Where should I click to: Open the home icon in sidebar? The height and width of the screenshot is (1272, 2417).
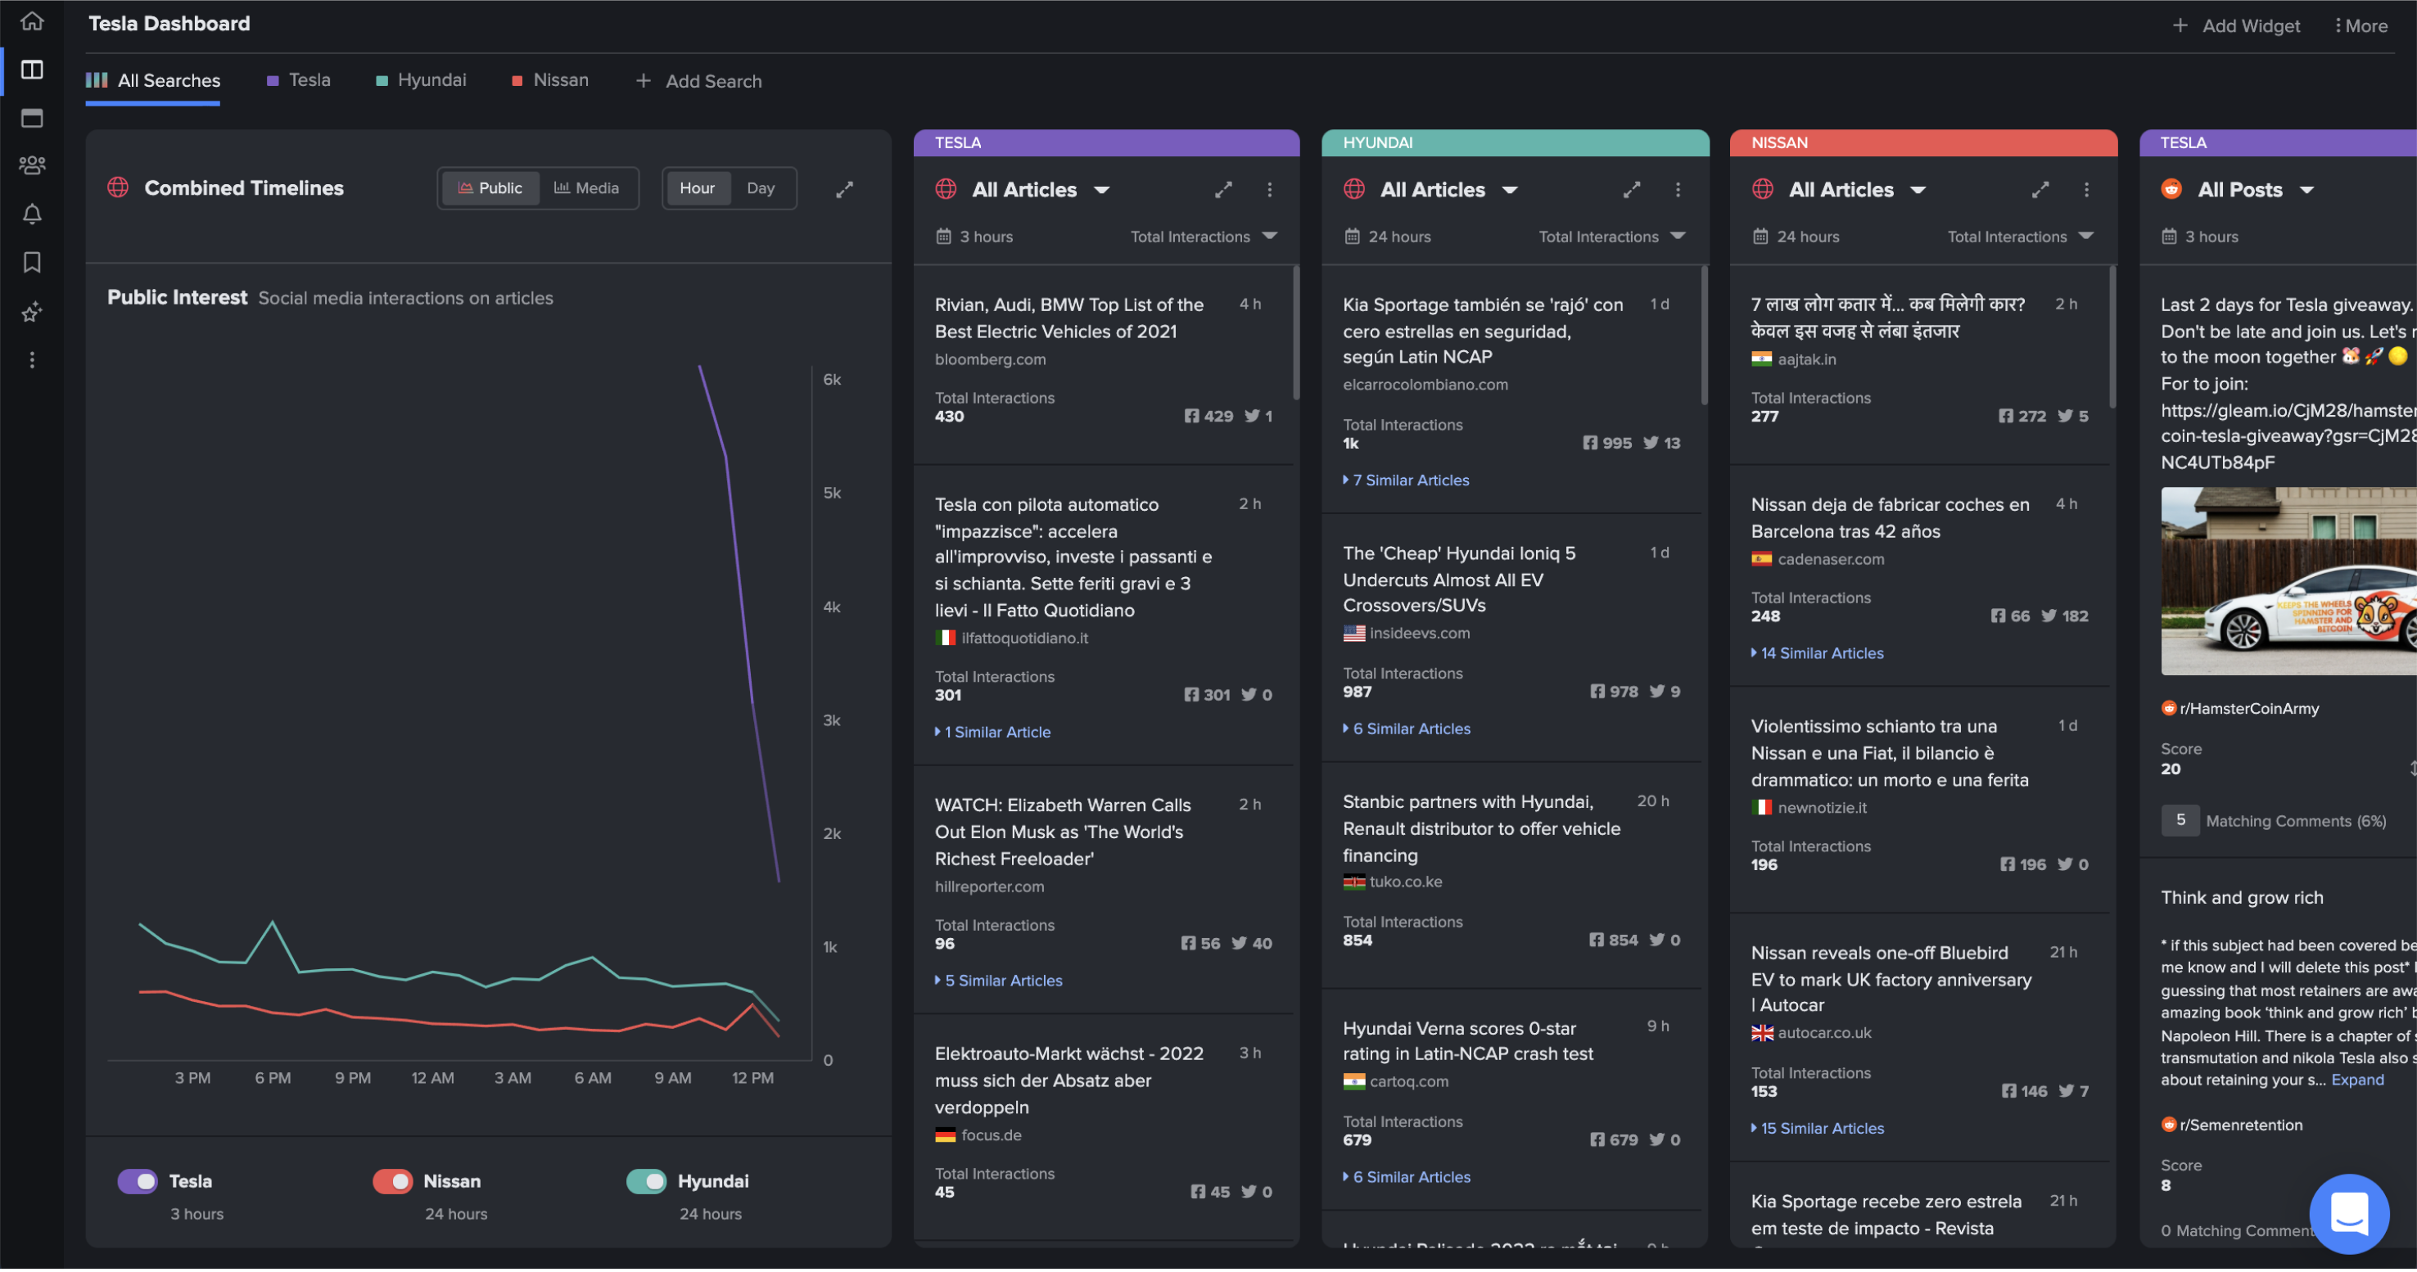pyautogui.click(x=32, y=20)
